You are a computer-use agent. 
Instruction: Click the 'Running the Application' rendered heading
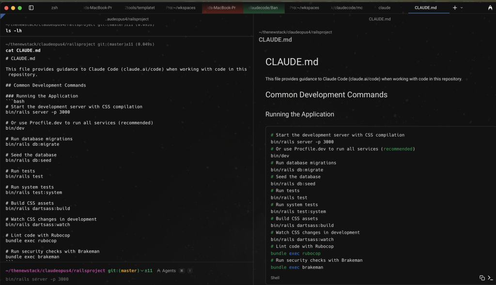coord(299,114)
